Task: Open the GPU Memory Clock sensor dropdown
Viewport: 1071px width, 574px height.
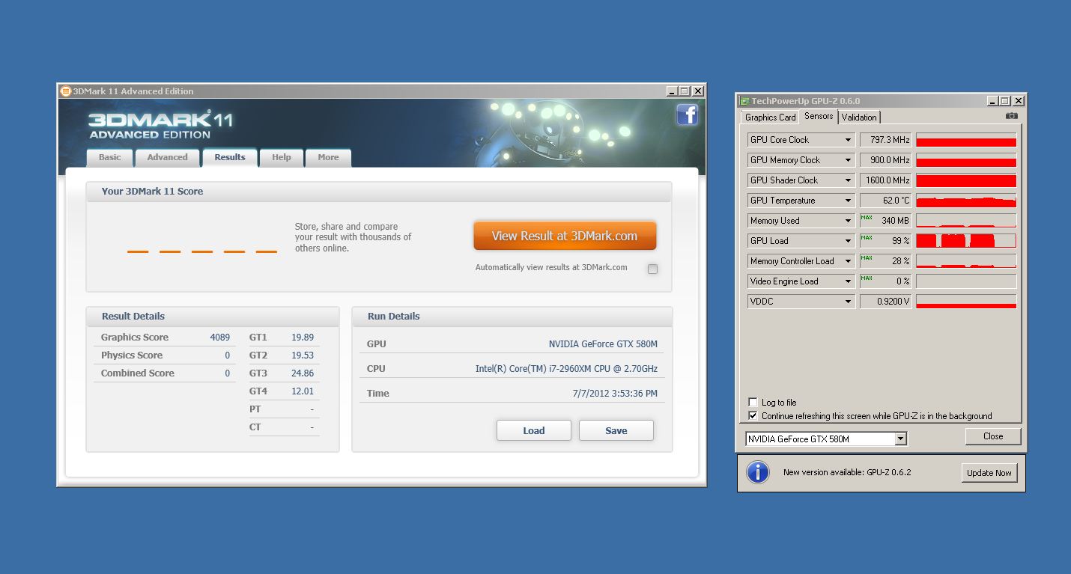Action: [x=848, y=160]
